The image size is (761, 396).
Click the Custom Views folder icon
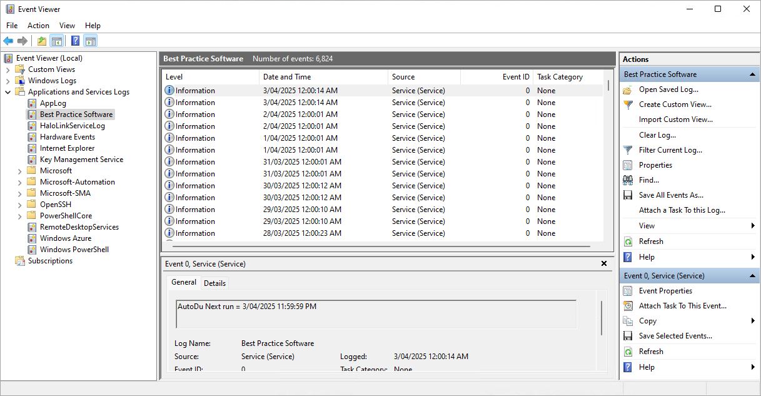[21, 69]
